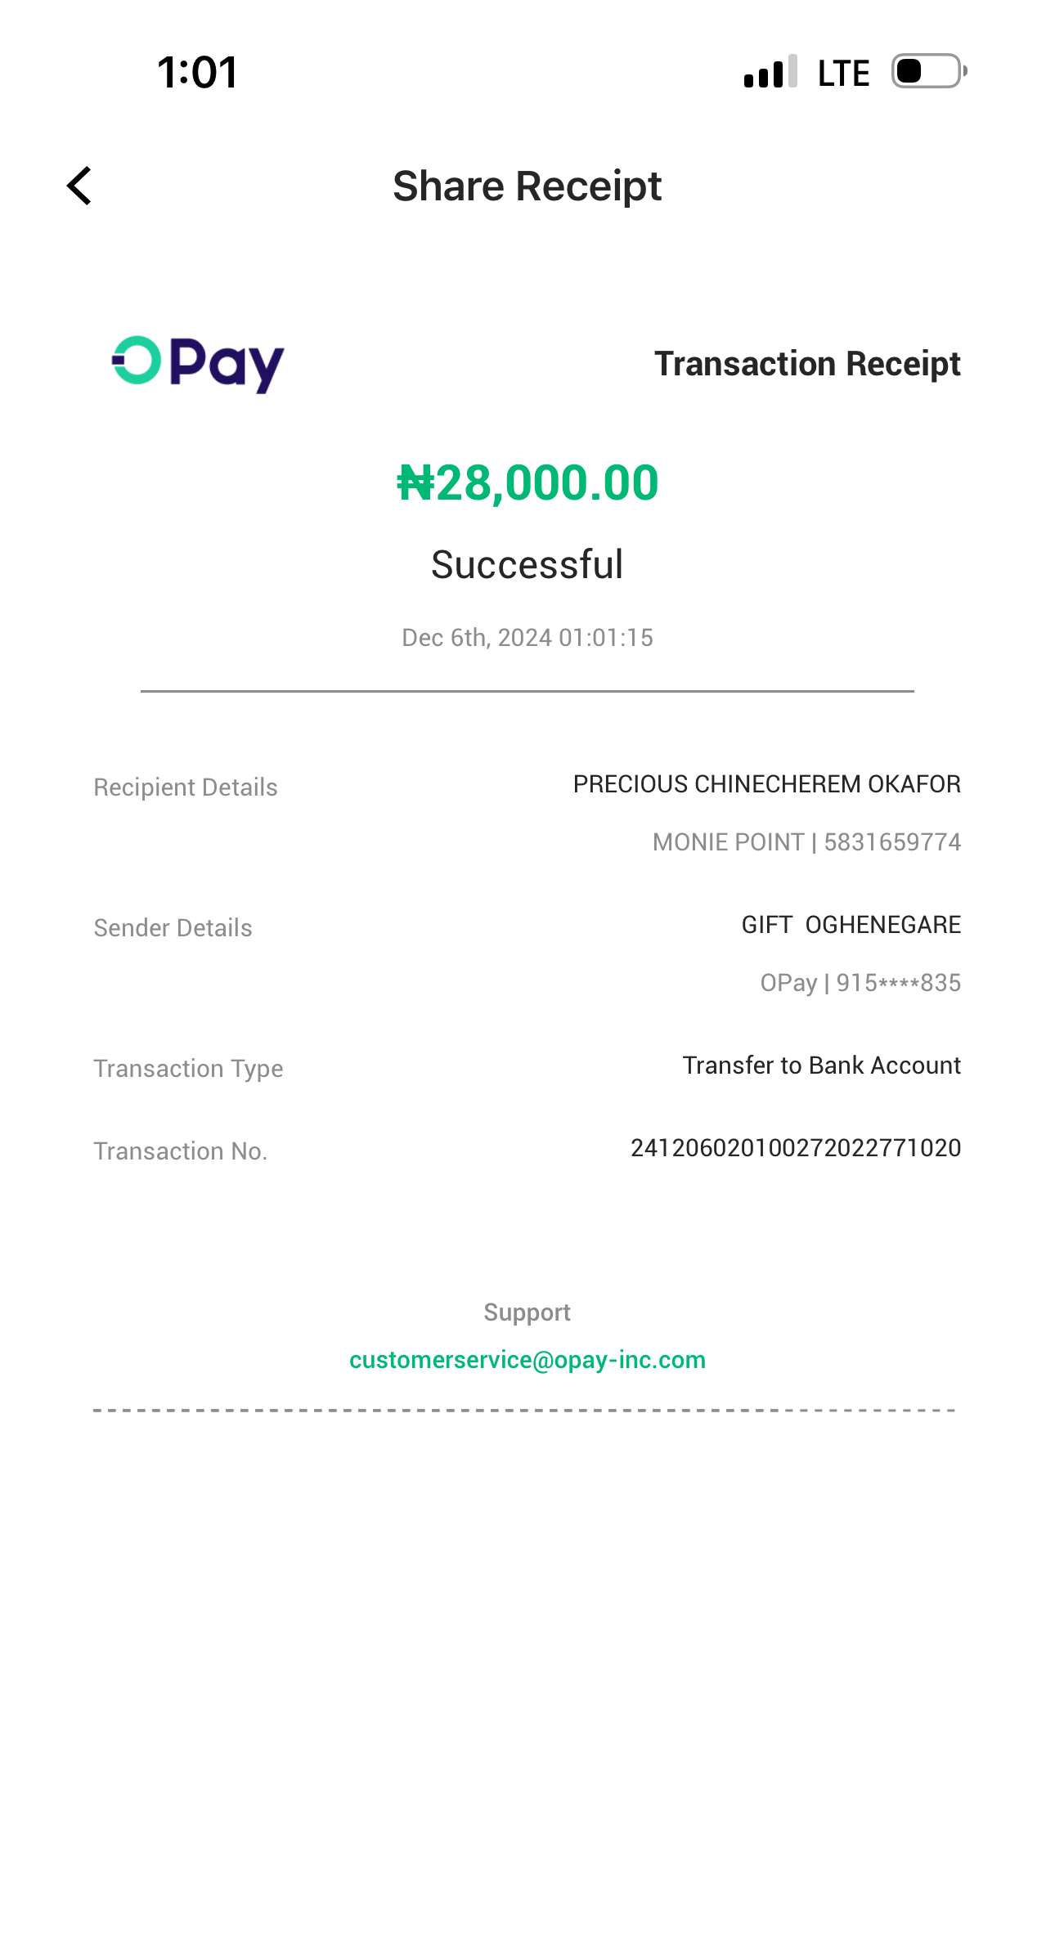Tap the LTE network indicator
Screen dimensions: 1055x1947
[843, 74]
